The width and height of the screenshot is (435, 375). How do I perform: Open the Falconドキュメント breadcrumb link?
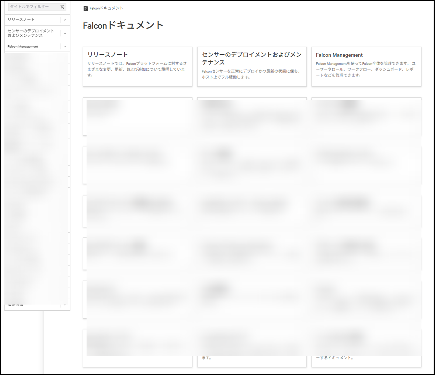pos(106,8)
